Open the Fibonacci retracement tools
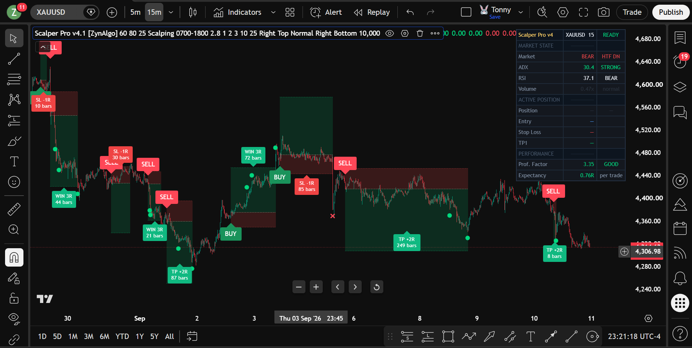 14,79
